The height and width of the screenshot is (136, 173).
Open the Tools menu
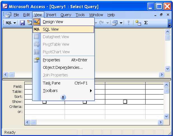80,15
